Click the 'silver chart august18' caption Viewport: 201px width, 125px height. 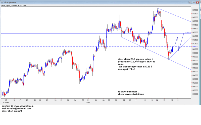(12, 111)
